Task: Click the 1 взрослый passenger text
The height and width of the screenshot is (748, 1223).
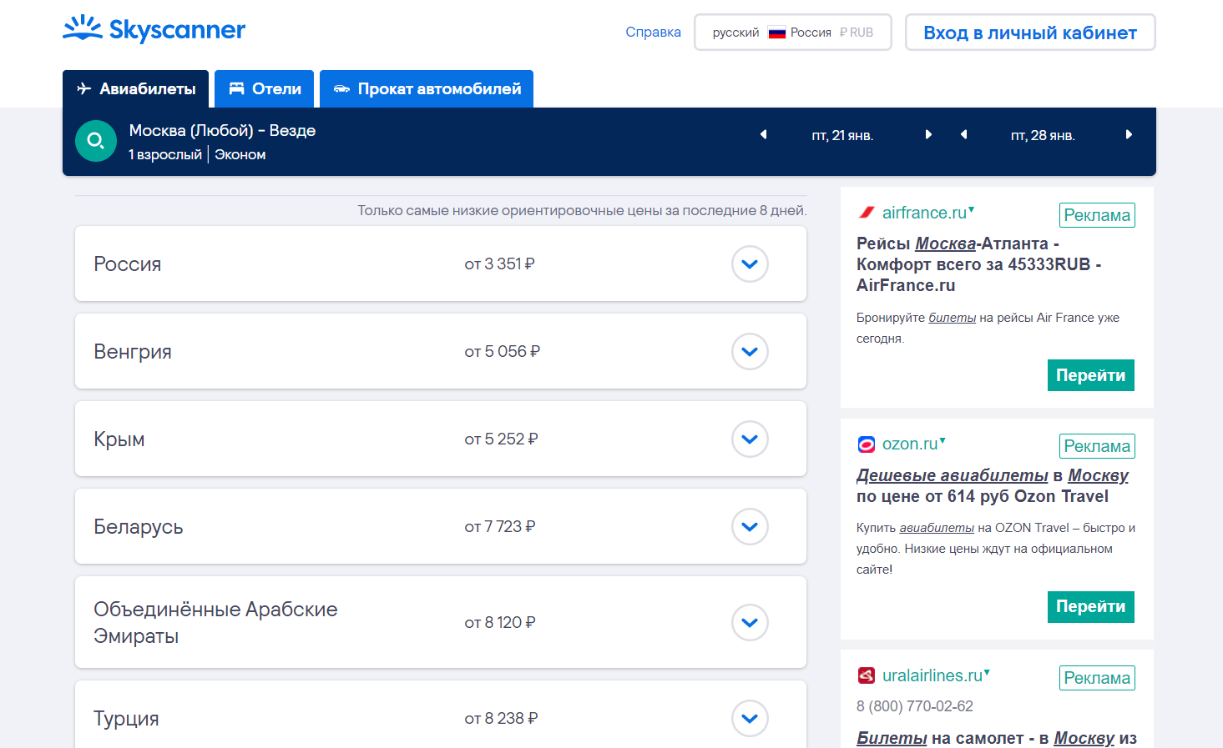Action: [165, 154]
